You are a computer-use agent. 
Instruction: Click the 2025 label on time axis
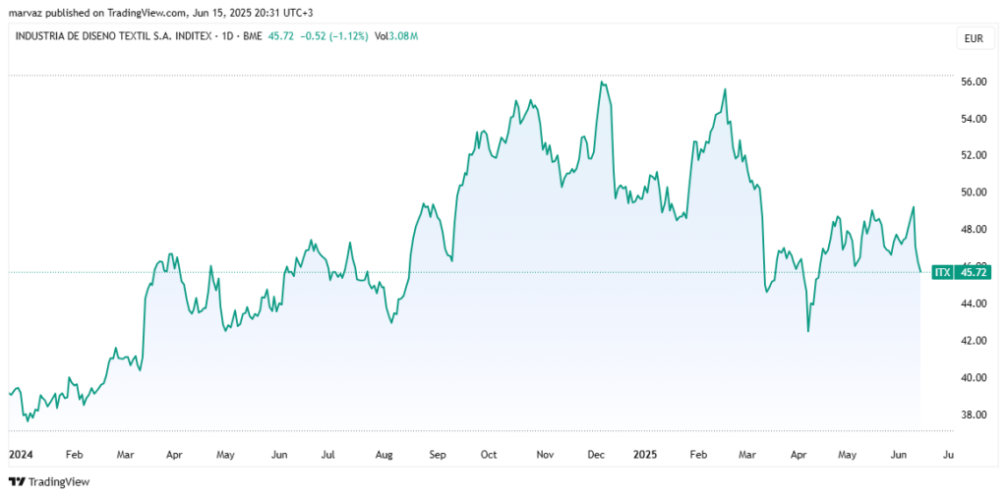[x=645, y=455]
